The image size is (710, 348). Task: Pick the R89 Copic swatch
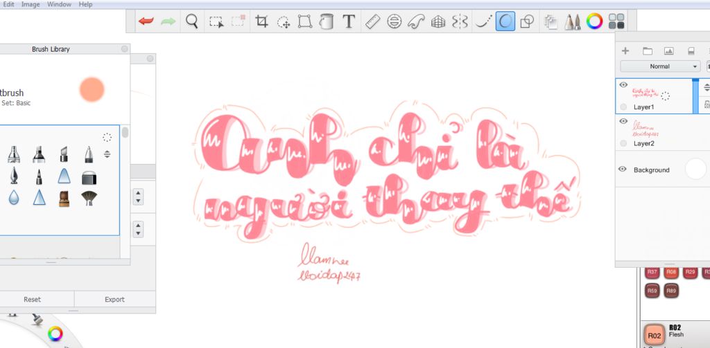click(671, 291)
